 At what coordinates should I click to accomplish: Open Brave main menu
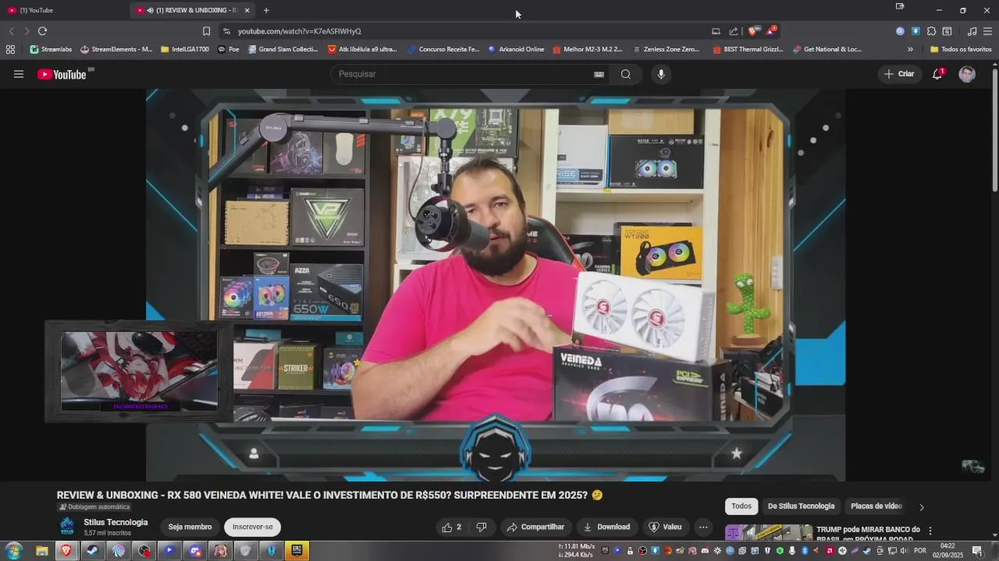(x=987, y=31)
